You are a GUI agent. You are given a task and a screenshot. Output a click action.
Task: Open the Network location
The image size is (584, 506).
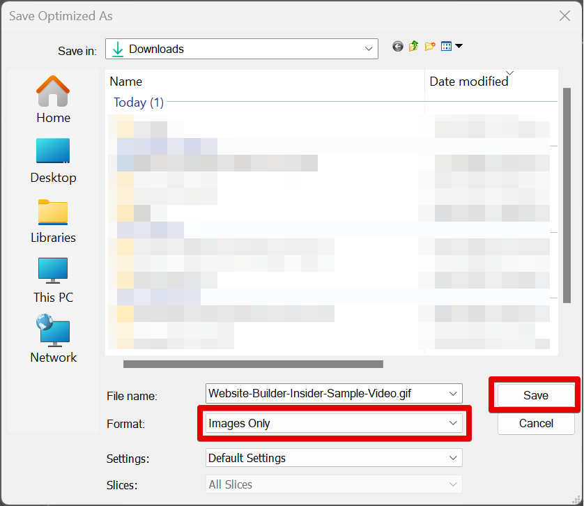[53, 339]
